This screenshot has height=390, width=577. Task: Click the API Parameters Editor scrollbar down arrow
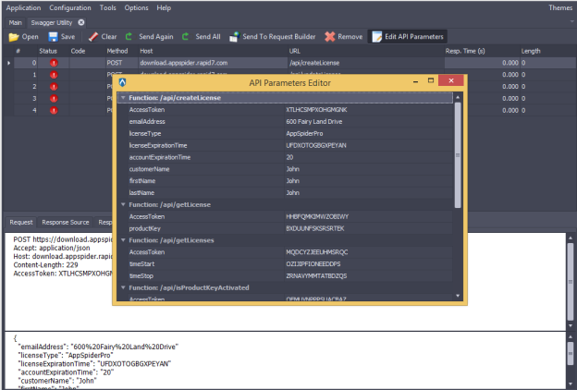[458, 296]
